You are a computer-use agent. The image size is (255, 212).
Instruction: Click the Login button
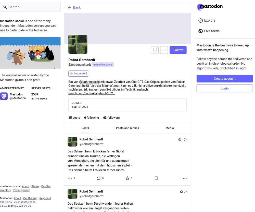225,88
